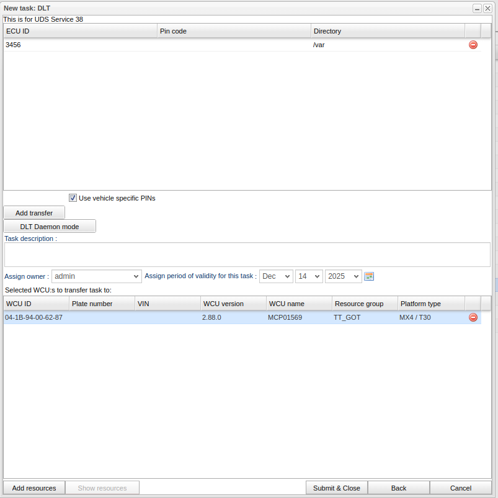This screenshot has width=498, height=498.
Task: Remove WCU 04-1B-94-00-62-87 from list
Action: pyautogui.click(x=473, y=317)
